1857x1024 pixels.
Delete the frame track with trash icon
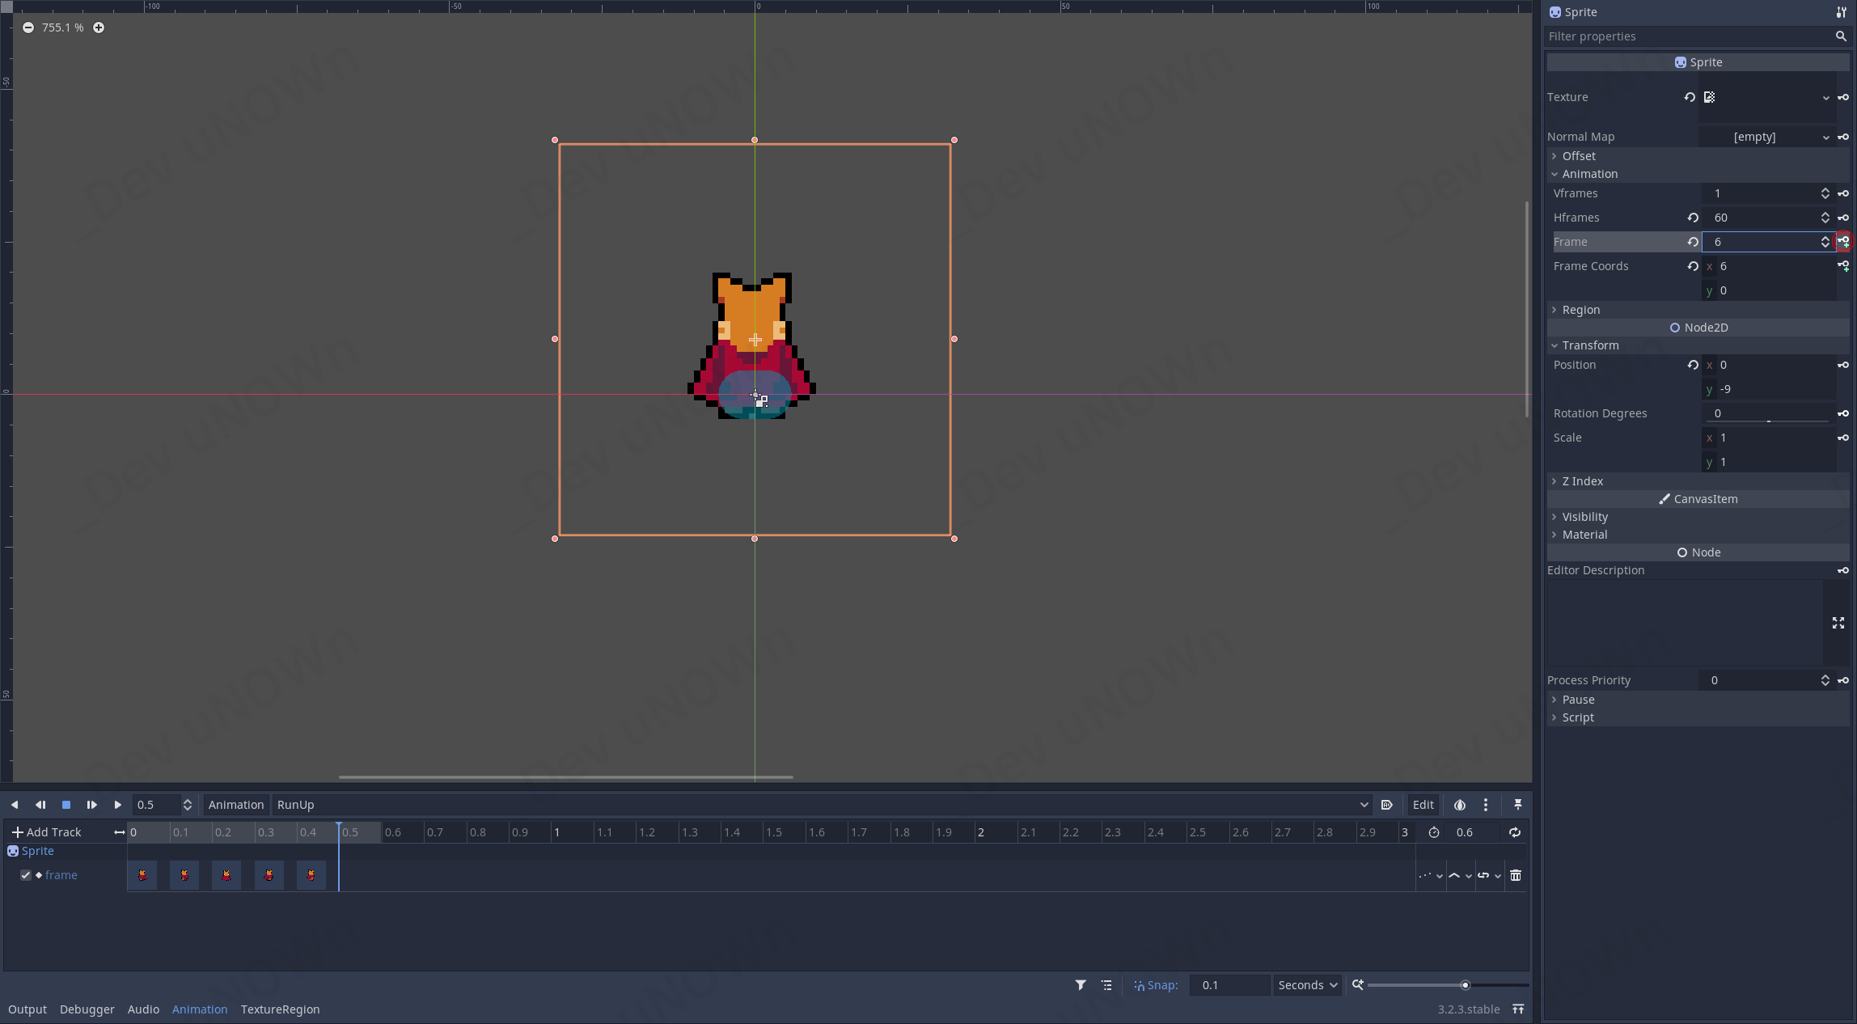point(1516,875)
